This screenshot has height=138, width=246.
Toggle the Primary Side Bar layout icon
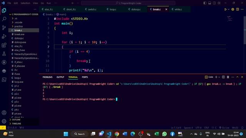205,3
